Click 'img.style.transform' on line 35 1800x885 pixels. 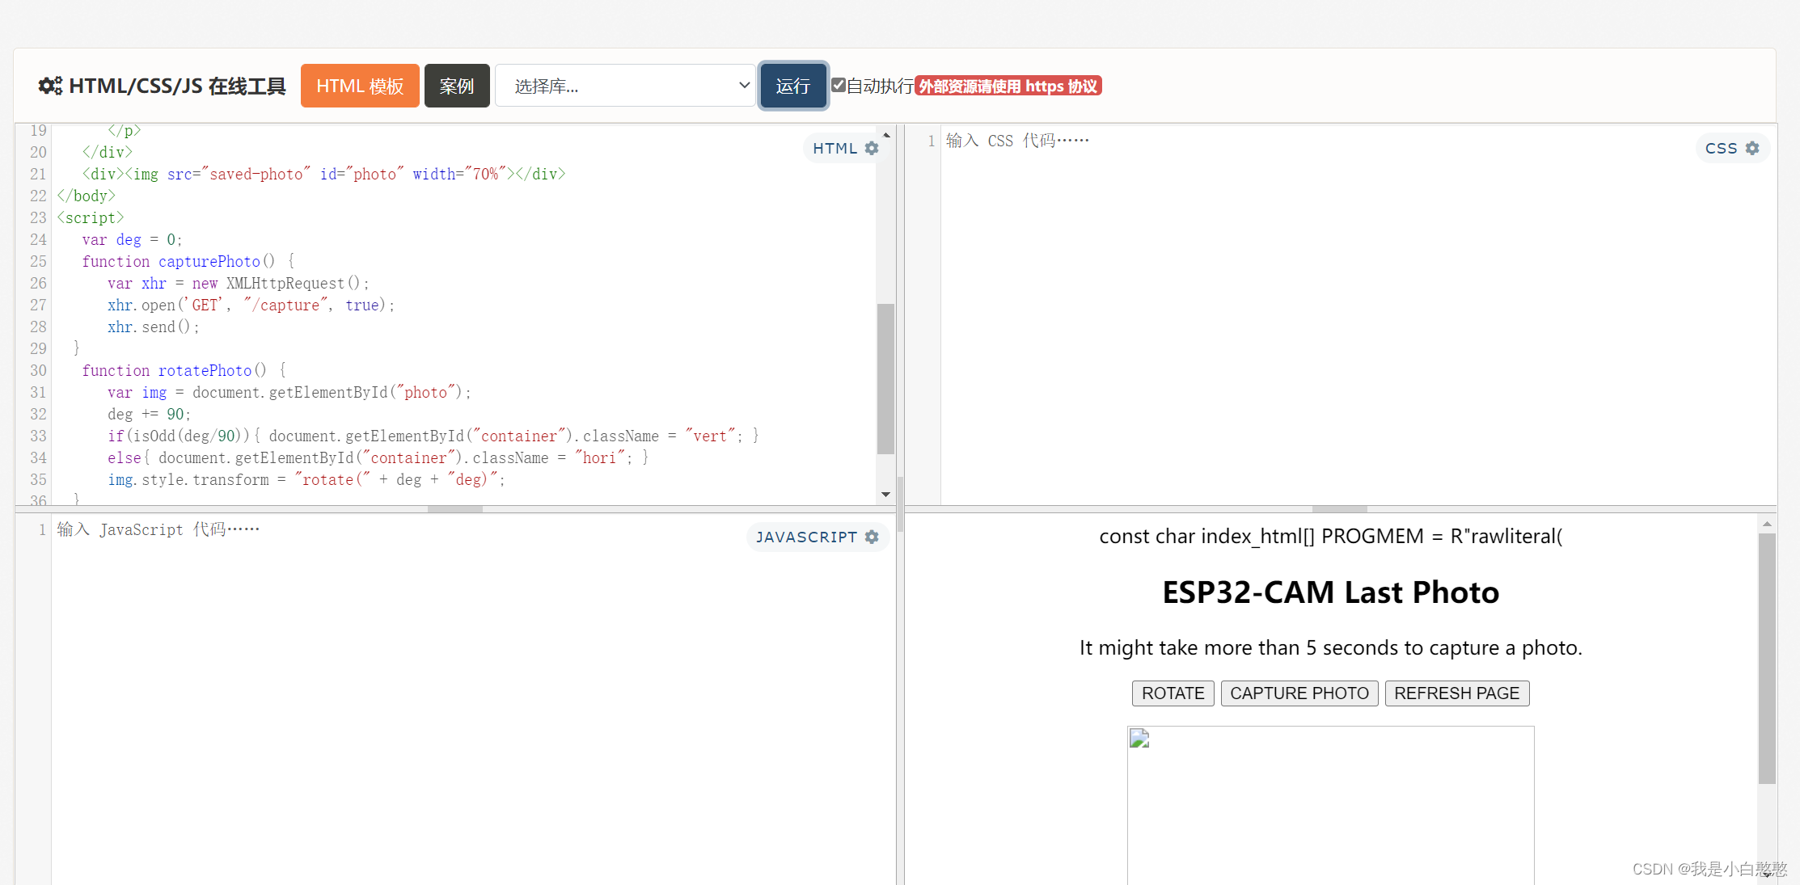(188, 479)
